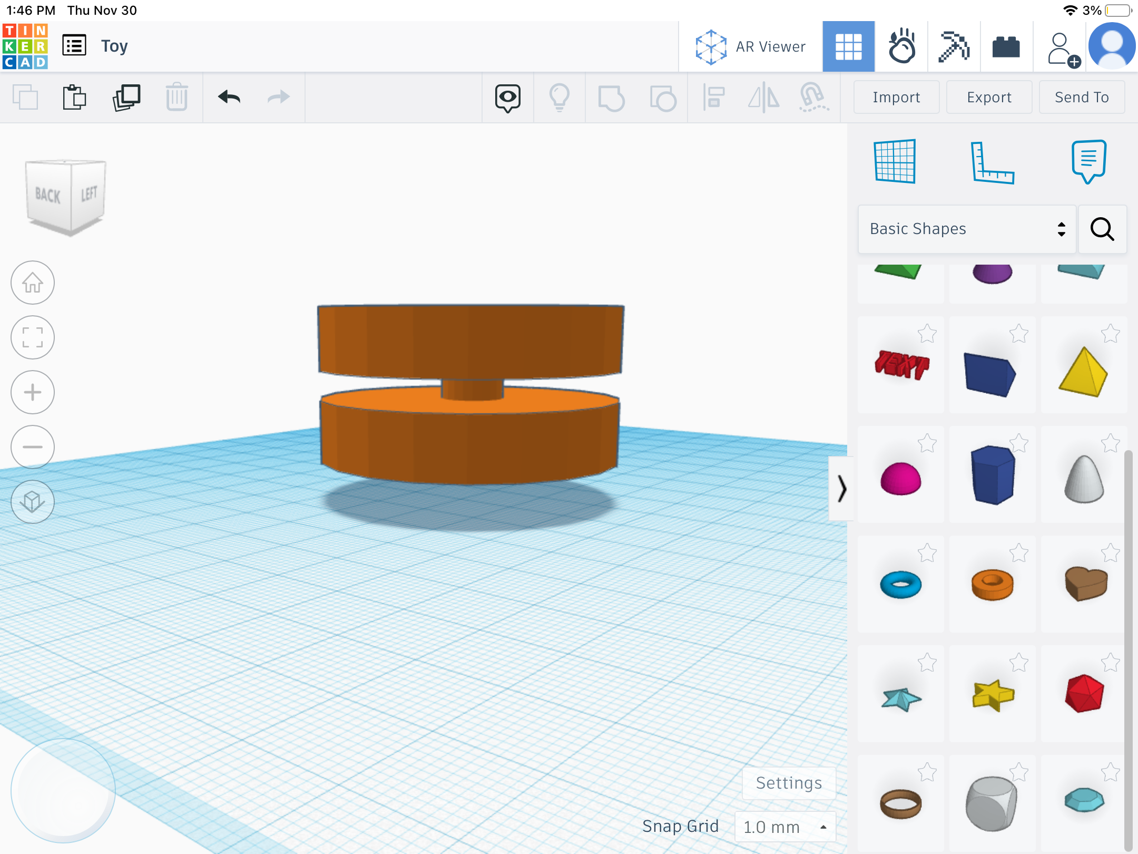Open Snap Grid 1.0 mm dropdown
Viewport: 1138px width, 854px height.
coord(785,827)
